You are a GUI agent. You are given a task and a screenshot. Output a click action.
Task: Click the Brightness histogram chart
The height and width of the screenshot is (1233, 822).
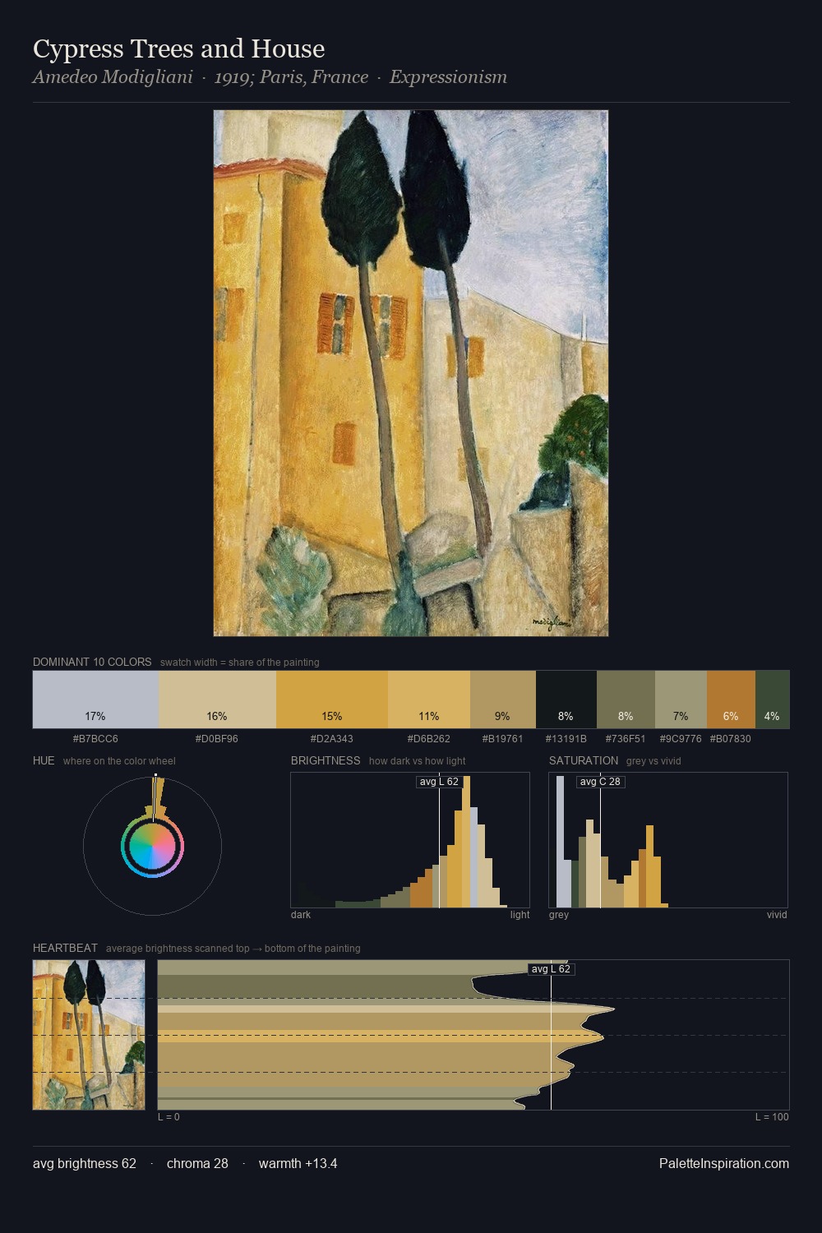pyautogui.click(x=410, y=840)
